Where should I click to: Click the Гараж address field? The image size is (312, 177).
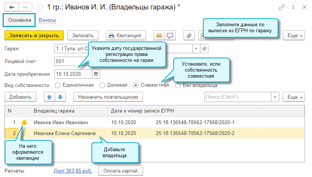tap(124, 48)
